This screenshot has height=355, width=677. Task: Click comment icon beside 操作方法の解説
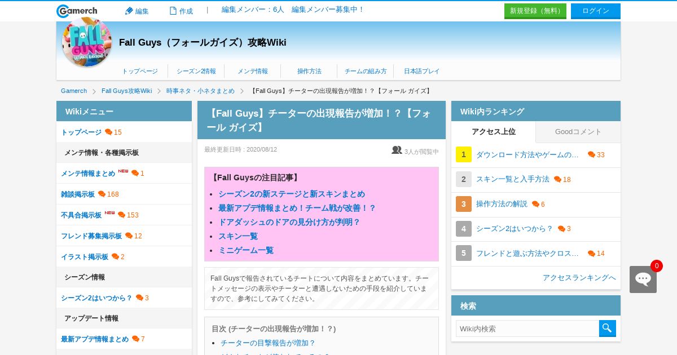(x=535, y=205)
